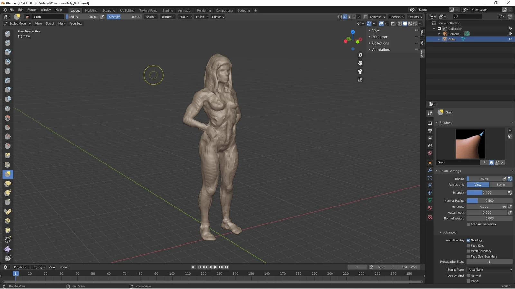The height and width of the screenshot is (289, 515).
Task: Click the Grab brush preview thumbnail
Action: tap(470, 144)
